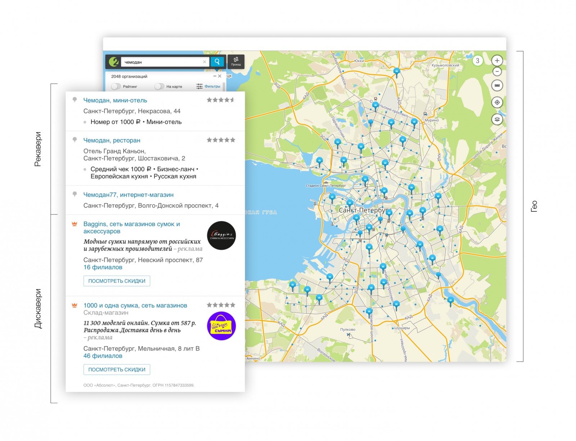
Task: Click the ООО «Абсолют» legal notice
Action: (139, 385)
